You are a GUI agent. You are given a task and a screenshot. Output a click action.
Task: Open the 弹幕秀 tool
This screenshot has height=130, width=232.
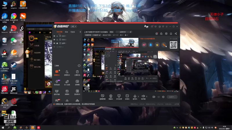tap(67, 92)
